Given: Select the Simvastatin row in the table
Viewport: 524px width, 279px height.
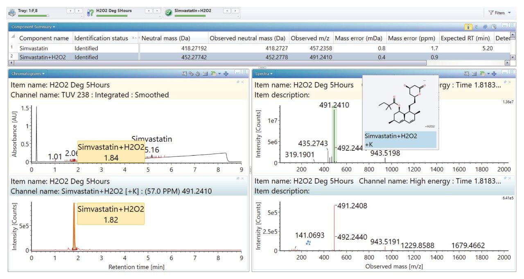Looking at the screenshot, I should pyautogui.click(x=44, y=48).
